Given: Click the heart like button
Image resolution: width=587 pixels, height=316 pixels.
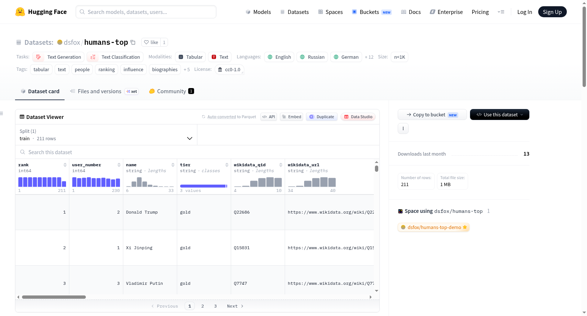Looking at the screenshot, I should tap(151, 42).
